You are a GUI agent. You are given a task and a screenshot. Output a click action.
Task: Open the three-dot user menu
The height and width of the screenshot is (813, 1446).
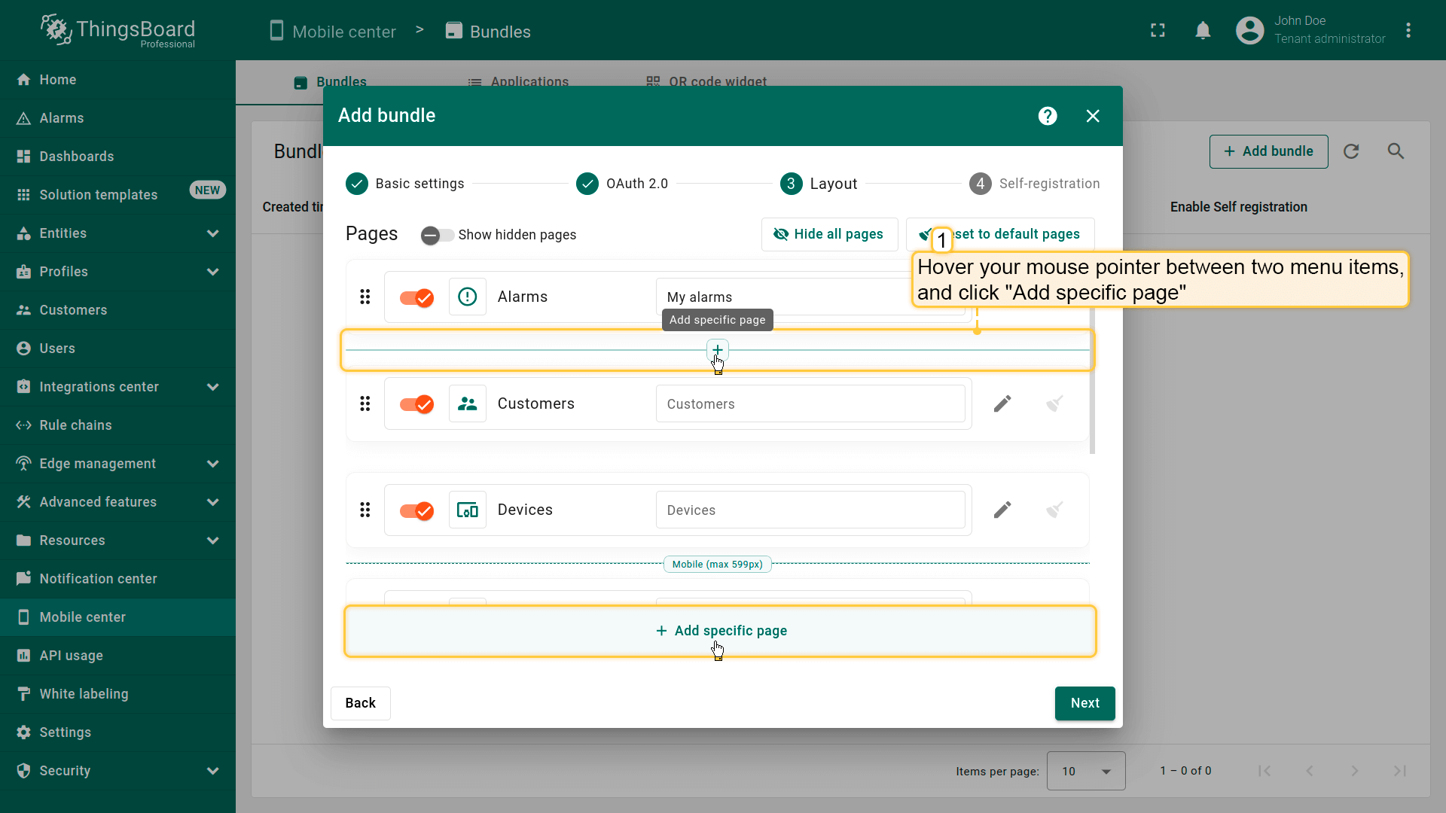(1408, 31)
